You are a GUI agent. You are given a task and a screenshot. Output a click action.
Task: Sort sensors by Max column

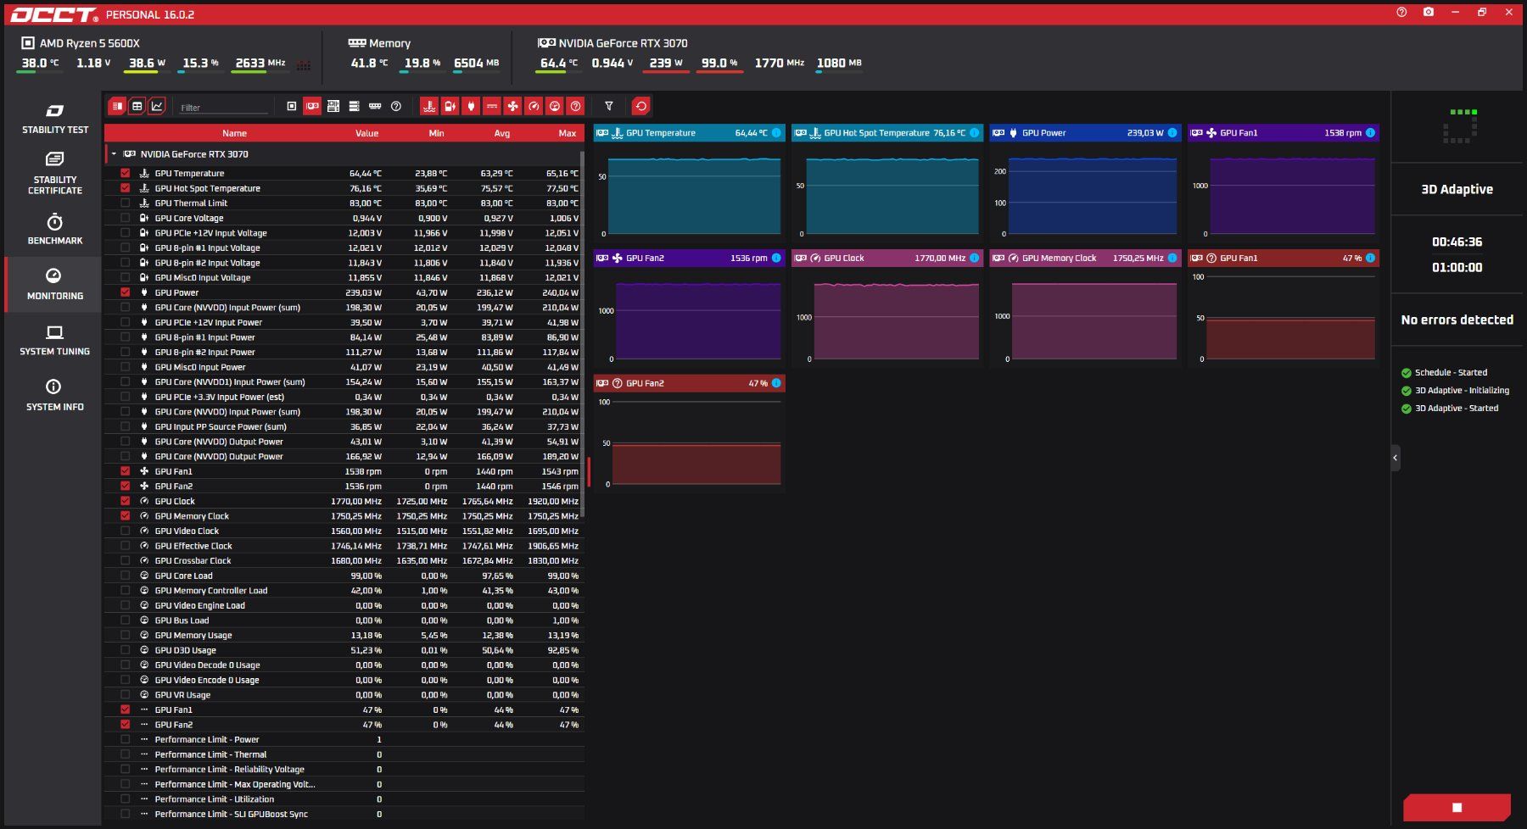568,133
